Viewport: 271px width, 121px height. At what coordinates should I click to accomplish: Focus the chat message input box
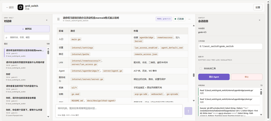click(x=119, y=111)
